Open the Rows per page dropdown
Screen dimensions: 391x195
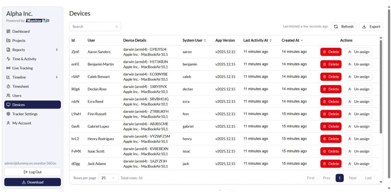click(x=108, y=178)
